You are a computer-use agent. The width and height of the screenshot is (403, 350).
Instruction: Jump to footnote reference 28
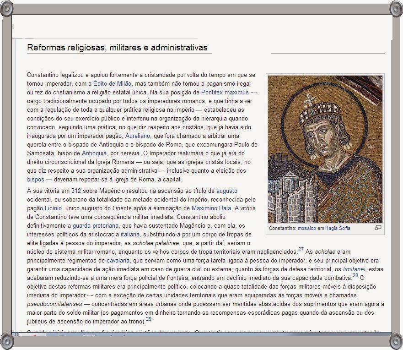[355, 275]
